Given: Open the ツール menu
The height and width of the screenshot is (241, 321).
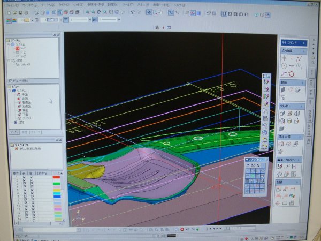Looking at the screenshot, I should tap(128, 4).
